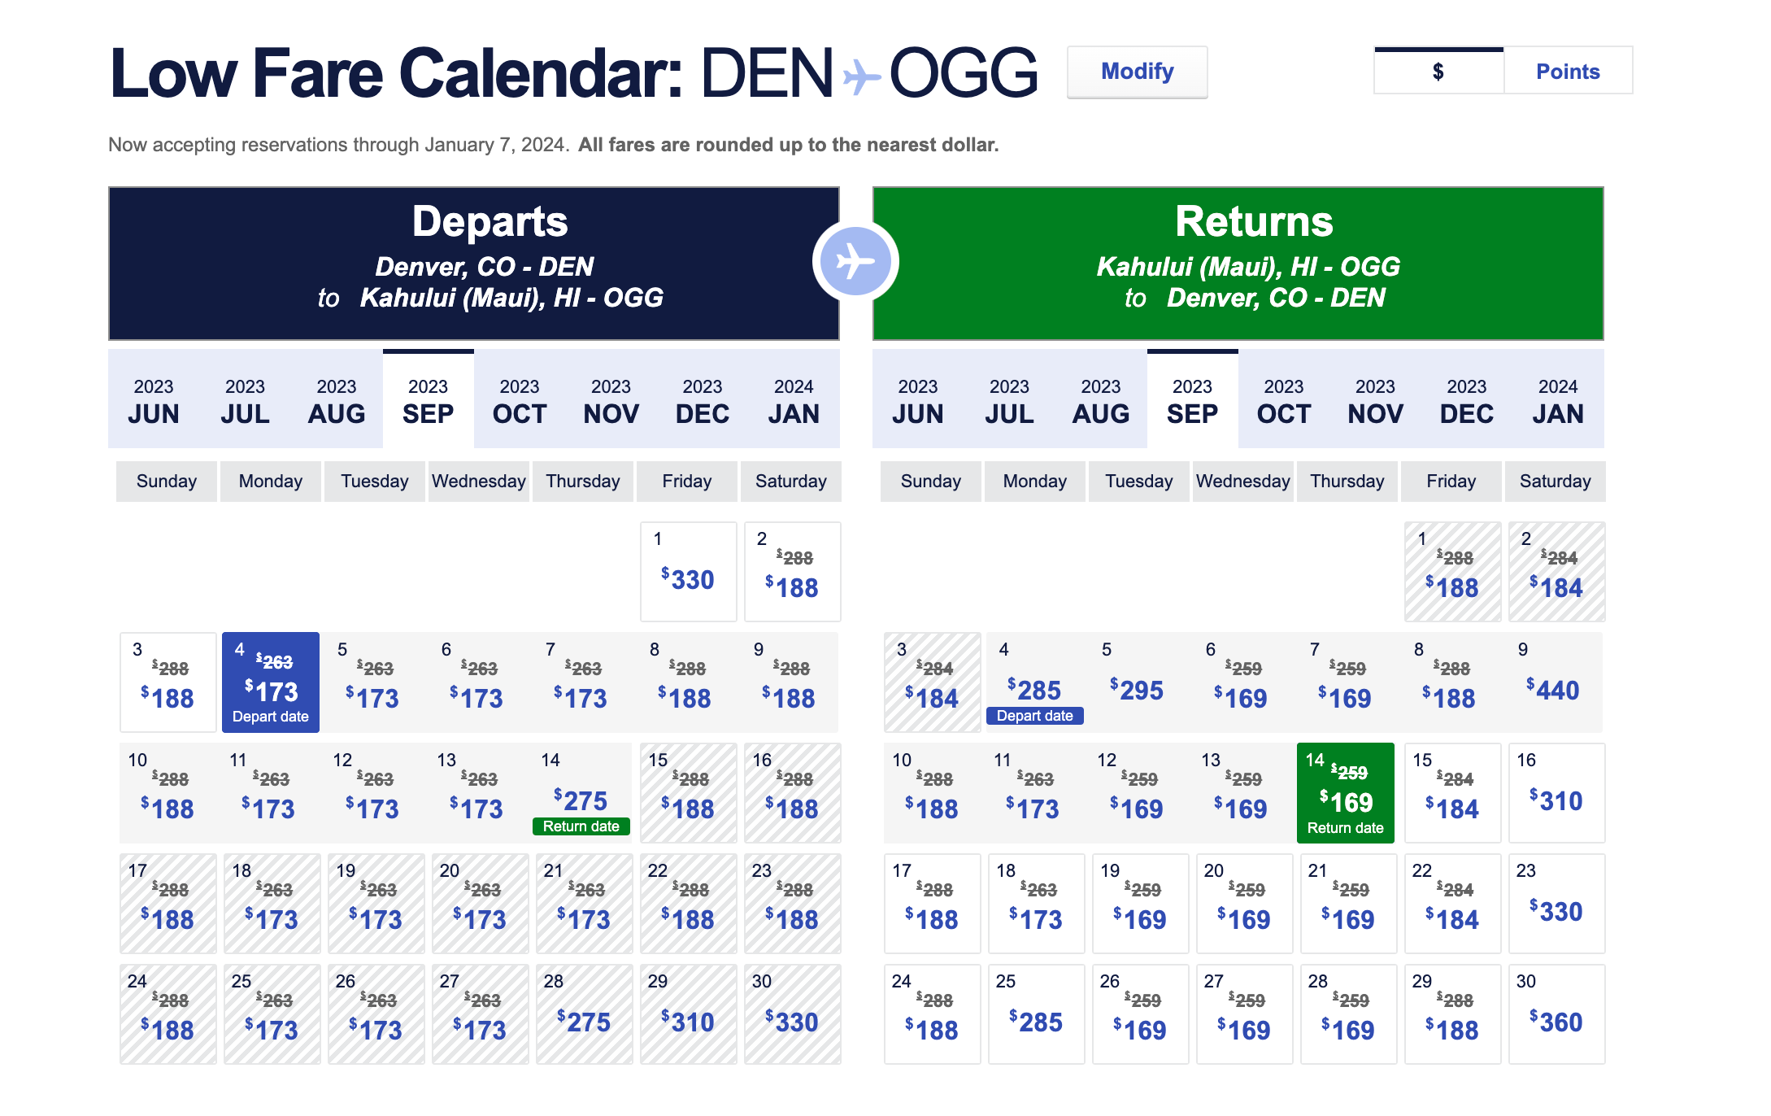This screenshot has height=1116, width=1771.
Task: Select the JUN 2023 return month tab
Action: click(x=917, y=400)
